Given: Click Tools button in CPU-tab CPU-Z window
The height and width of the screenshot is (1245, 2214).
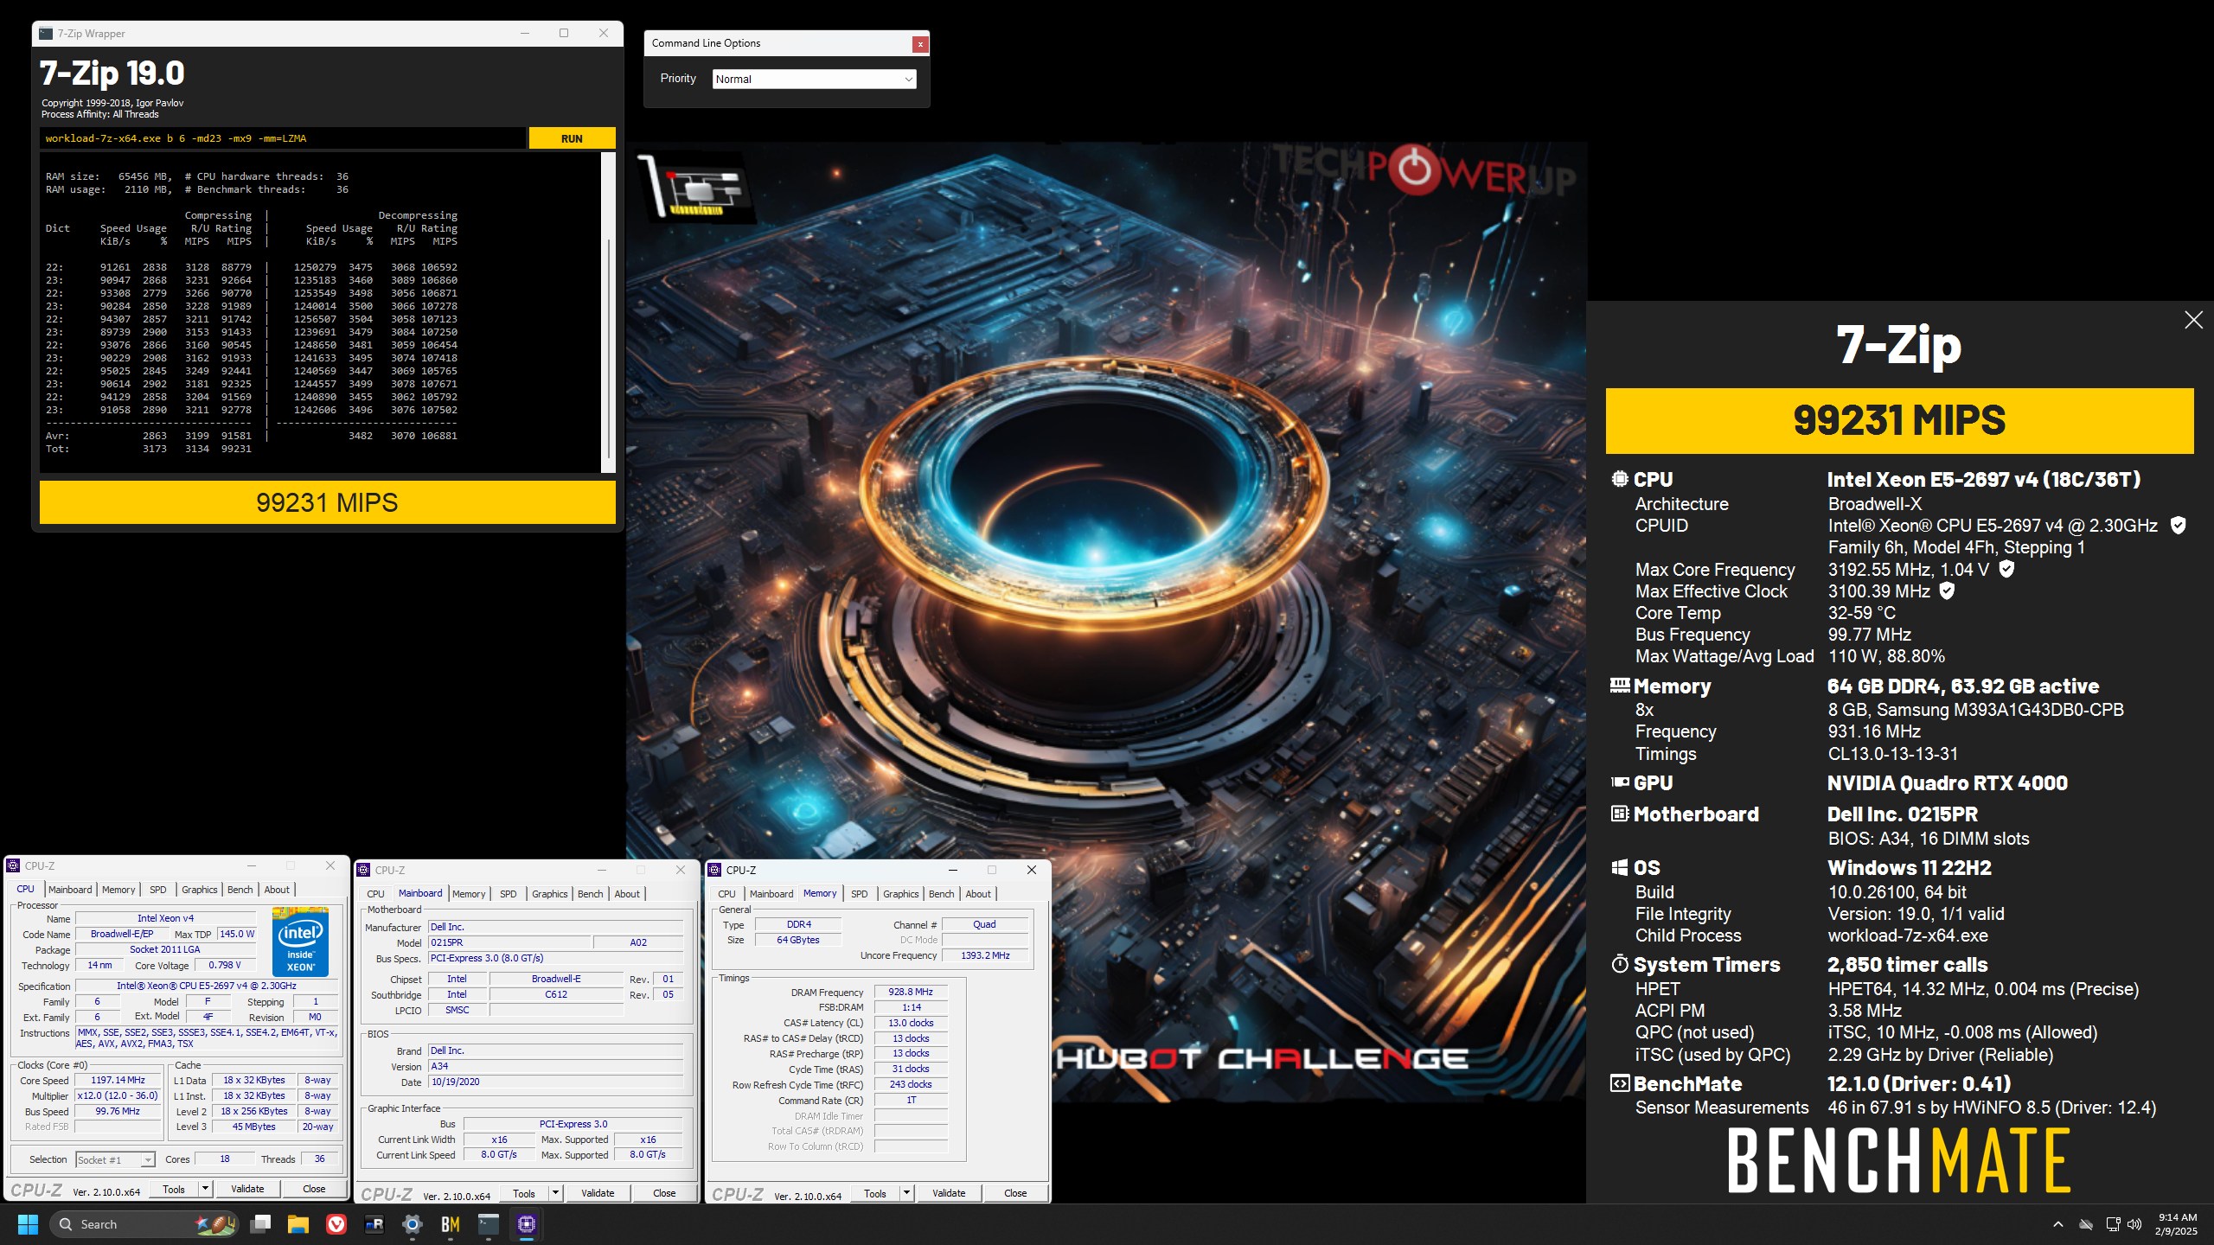Looking at the screenshot, I should 174,1189.
